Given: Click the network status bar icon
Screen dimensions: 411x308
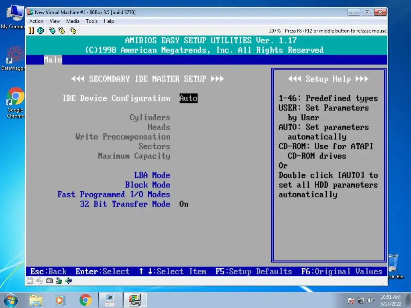Looking at the screenshot, I should (59, 281).
